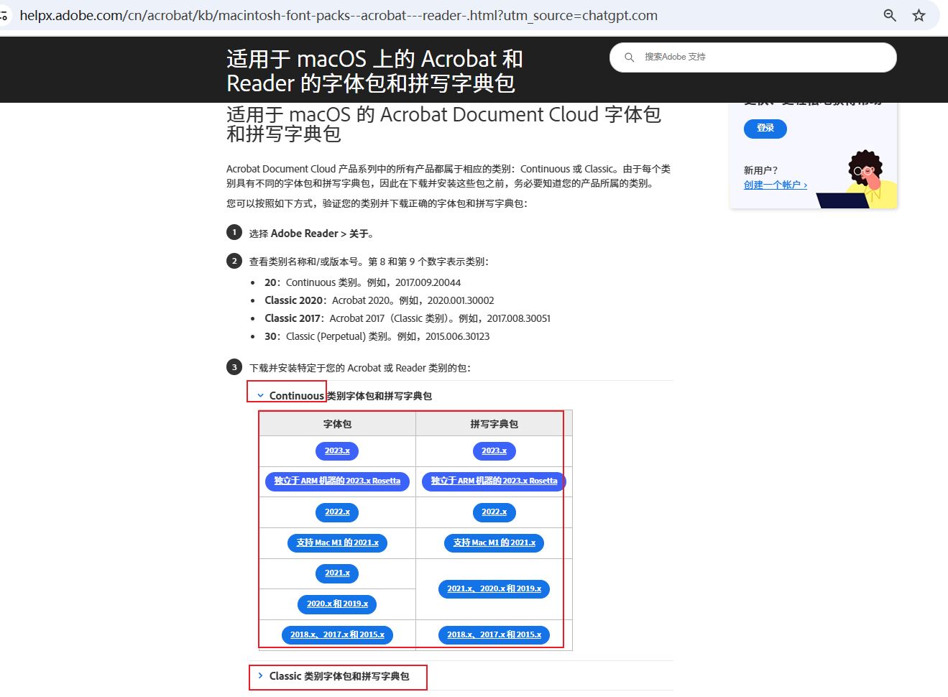Download the 2023.x font pack
948x697 pixels.
pos(337,451)
